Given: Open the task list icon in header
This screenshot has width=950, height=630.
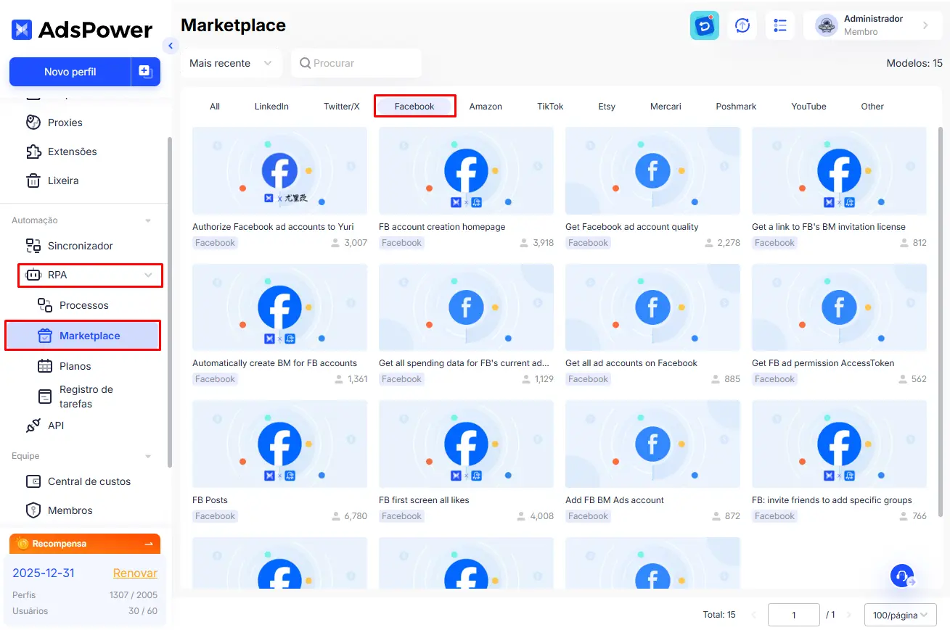Looking at the screenshot, I should (x=780, y=25).
